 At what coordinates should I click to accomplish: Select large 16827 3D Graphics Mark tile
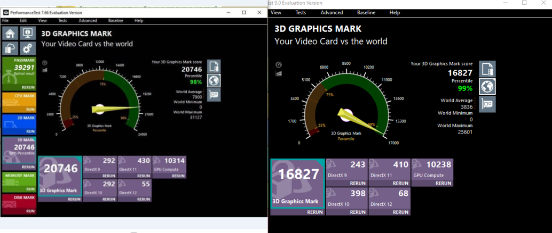coord(298,184)
